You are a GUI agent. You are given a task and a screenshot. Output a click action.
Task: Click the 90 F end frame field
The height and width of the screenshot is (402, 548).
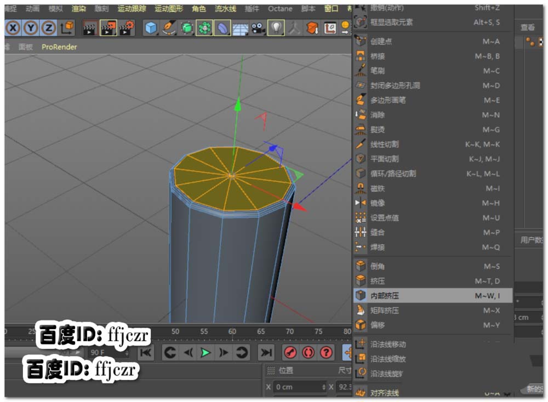click(109, 352)
